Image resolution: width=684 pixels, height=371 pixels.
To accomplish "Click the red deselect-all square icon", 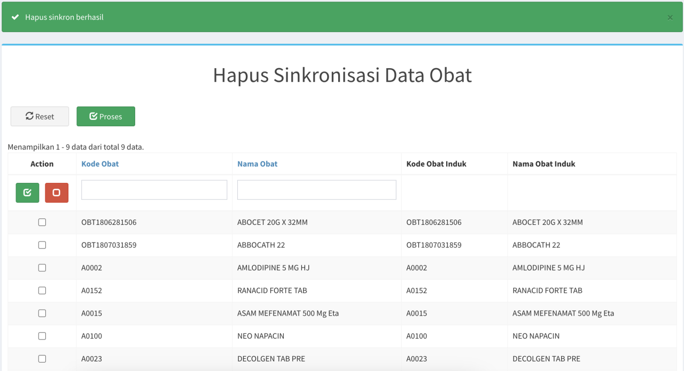I will click(x=57, y=192).
